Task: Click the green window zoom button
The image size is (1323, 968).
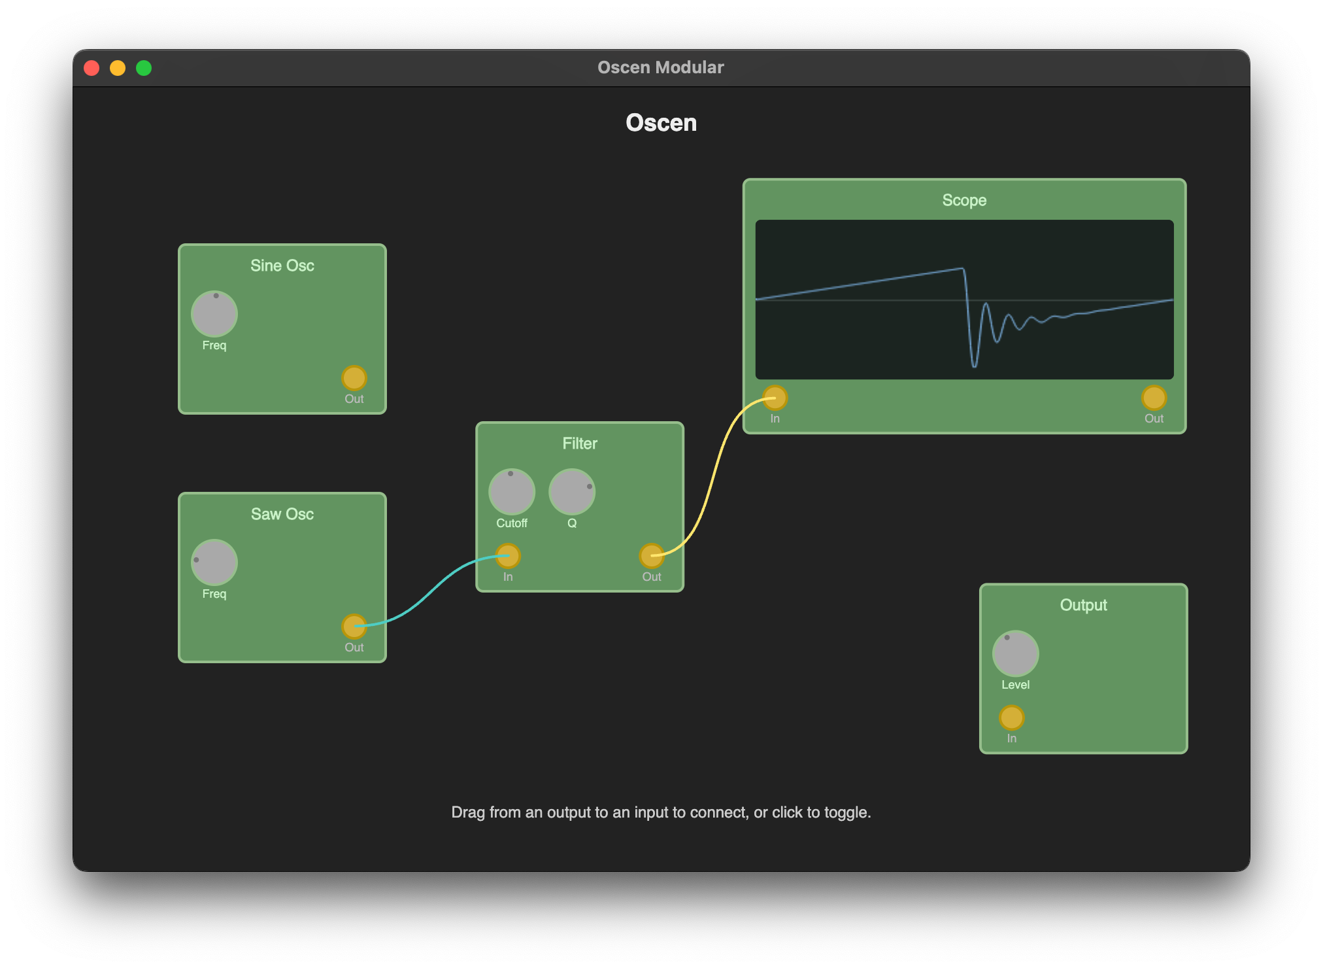Action: pos(144,68)
